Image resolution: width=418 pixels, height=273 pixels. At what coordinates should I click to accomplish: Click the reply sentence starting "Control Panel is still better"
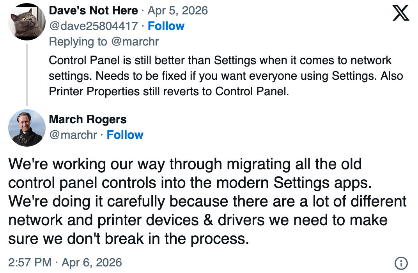(220, 61)
